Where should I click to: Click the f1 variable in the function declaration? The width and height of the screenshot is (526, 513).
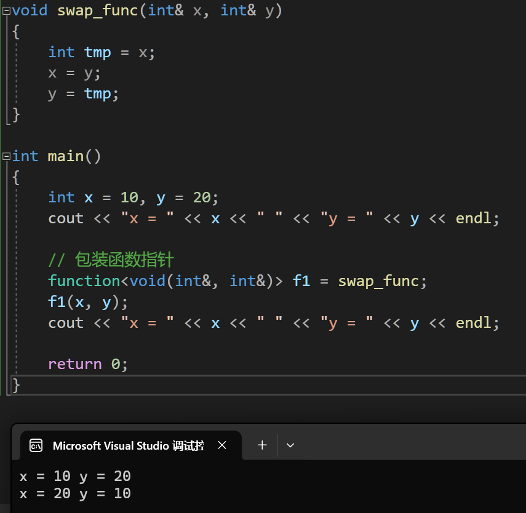[301, 281]
